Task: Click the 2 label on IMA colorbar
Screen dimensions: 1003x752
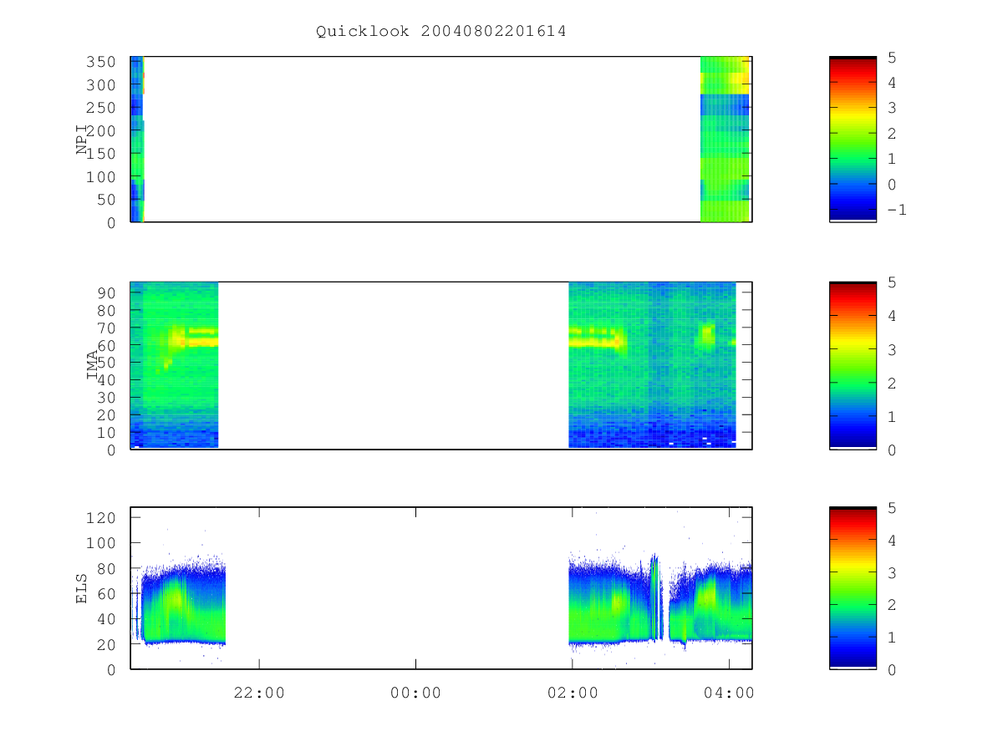Action: click(891, 384)
